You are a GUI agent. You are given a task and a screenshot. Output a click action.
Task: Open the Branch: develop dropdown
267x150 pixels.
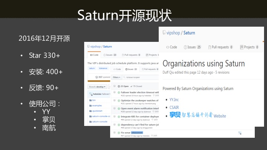click(97, 87)
